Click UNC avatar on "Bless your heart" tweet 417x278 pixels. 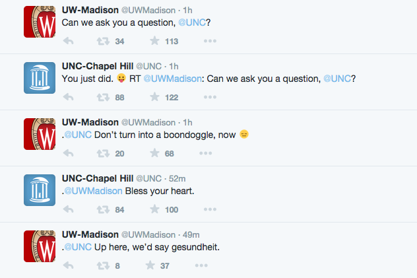point(39,190)
